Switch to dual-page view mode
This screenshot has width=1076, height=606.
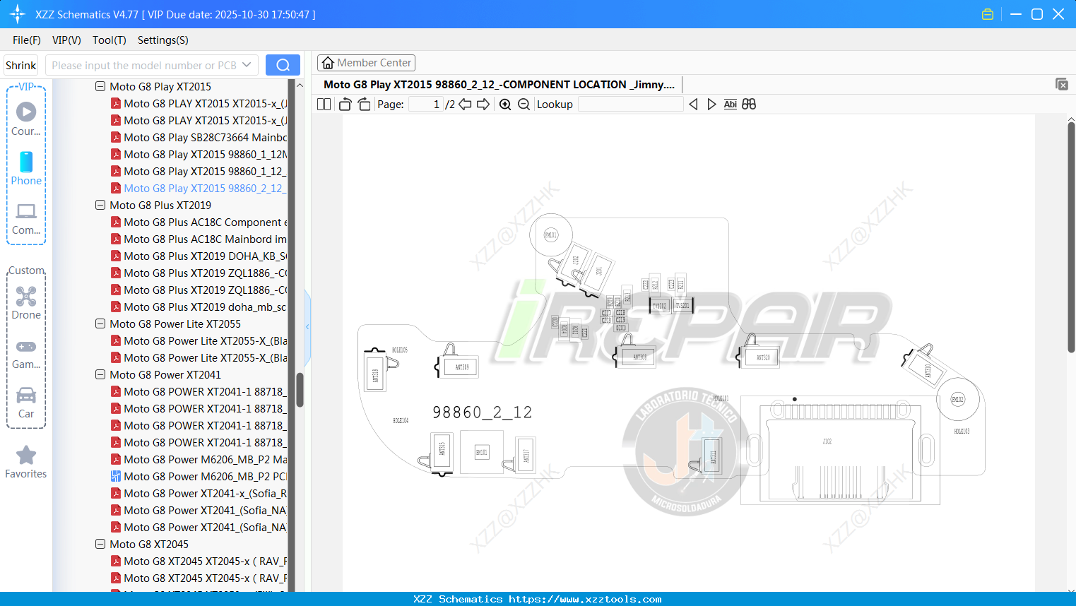point(323,104)
